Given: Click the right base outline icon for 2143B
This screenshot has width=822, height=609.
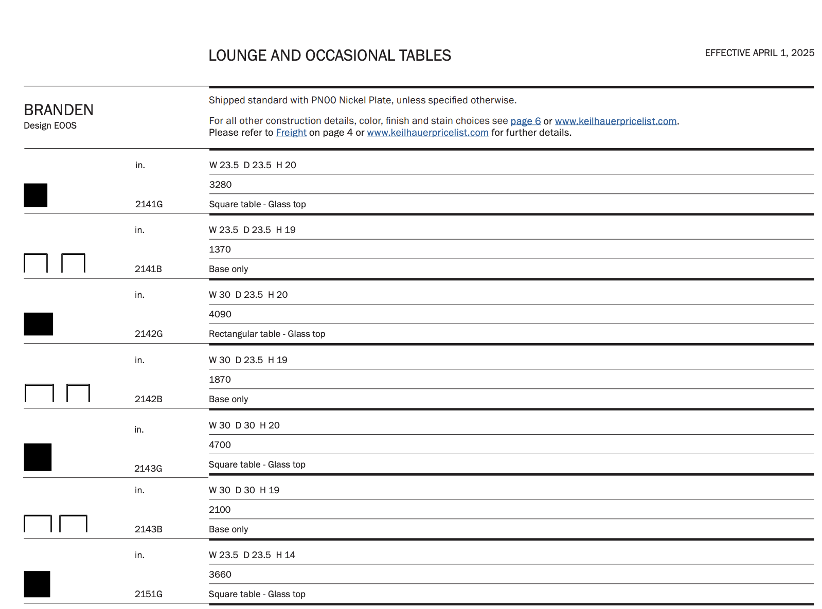Looking at the screenshot, I should pyautogui.click(x=73, y=523).
